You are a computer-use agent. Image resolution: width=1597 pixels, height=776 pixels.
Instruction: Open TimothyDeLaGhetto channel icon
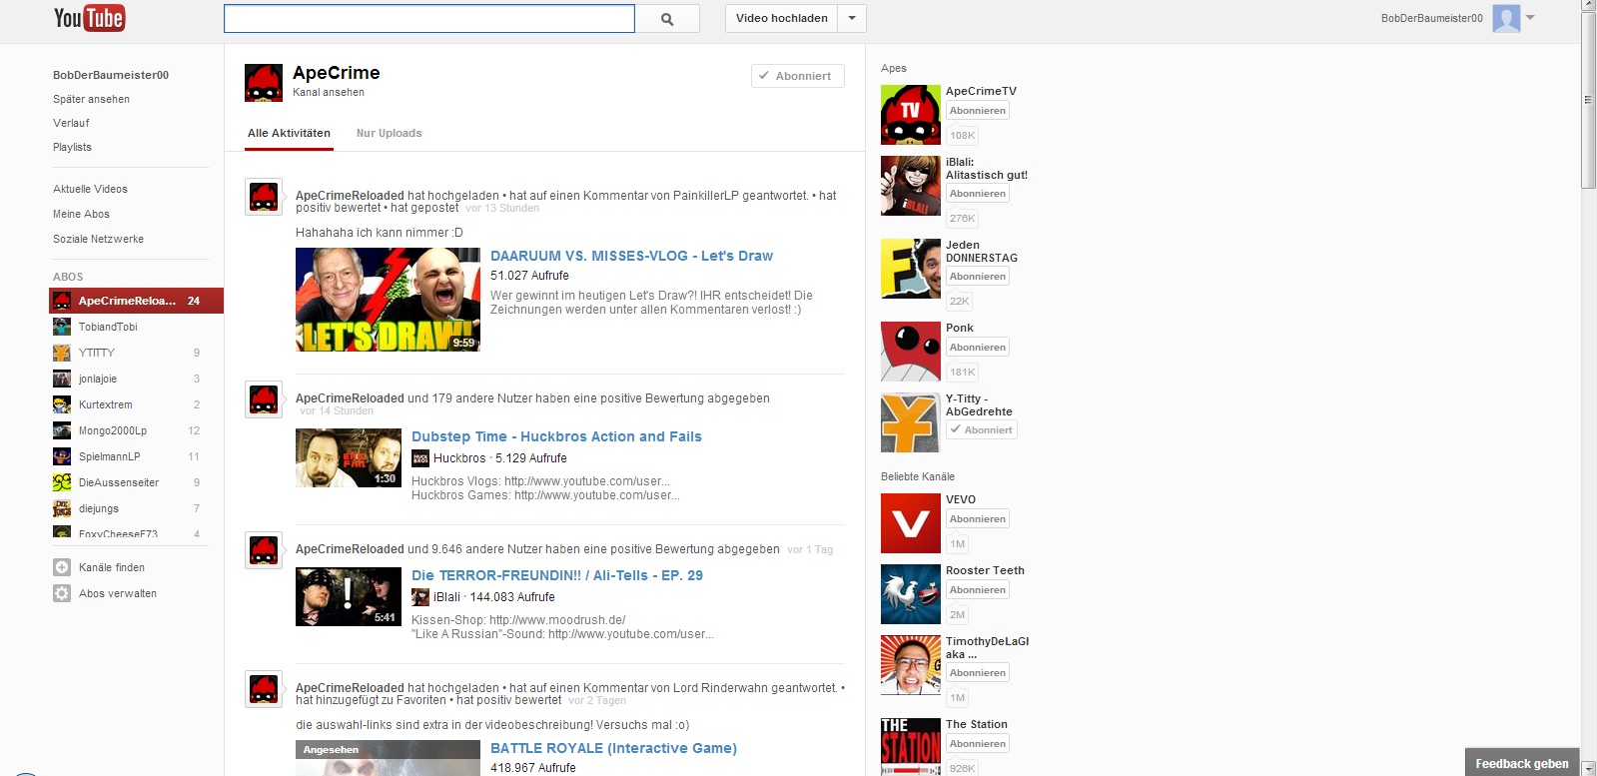point(911,665)
